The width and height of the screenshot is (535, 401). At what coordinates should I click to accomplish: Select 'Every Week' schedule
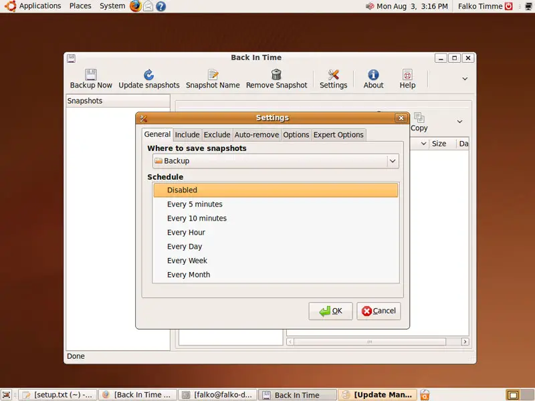pos(276,261)
